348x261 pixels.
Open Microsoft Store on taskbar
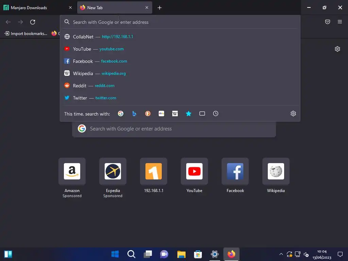click(x=198, y=254)
